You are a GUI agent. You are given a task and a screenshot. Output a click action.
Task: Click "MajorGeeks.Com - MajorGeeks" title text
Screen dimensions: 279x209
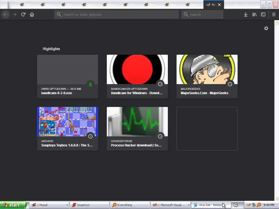click(204, 93)
